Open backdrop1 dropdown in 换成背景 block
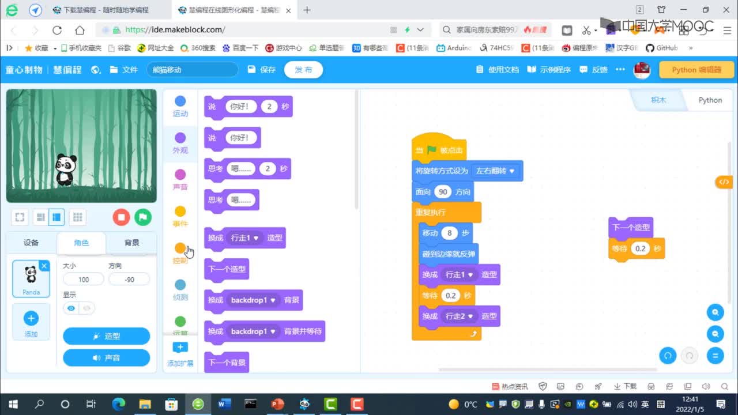Screen dimensions: 738x415 253,300
